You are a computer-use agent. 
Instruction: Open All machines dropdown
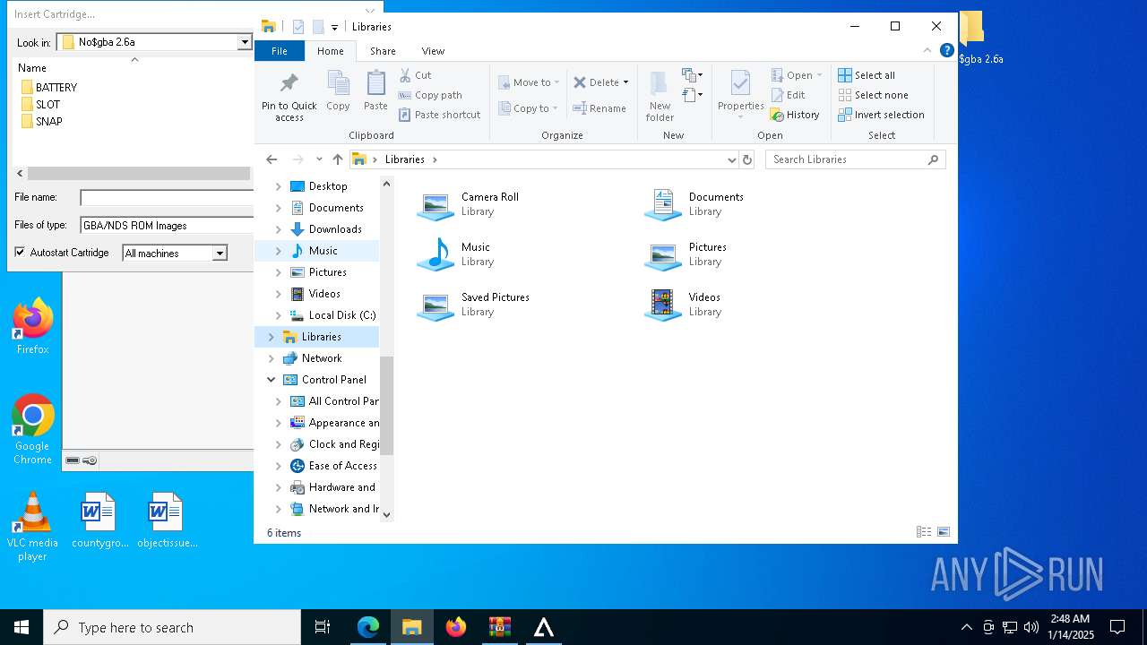(x=220, y=254)
